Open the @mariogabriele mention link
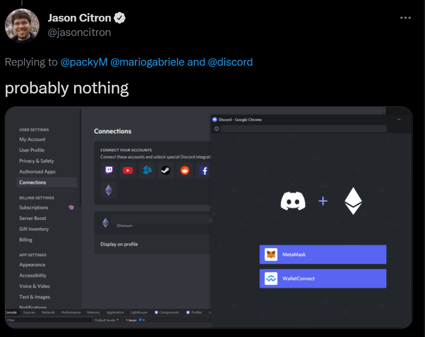This screenshot has height=337, width=425. pos(147,62)
